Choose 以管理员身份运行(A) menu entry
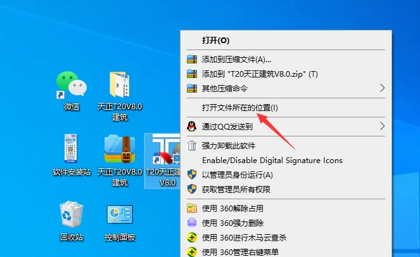Viewport: 420px width, 257px height. pos(286,175)
